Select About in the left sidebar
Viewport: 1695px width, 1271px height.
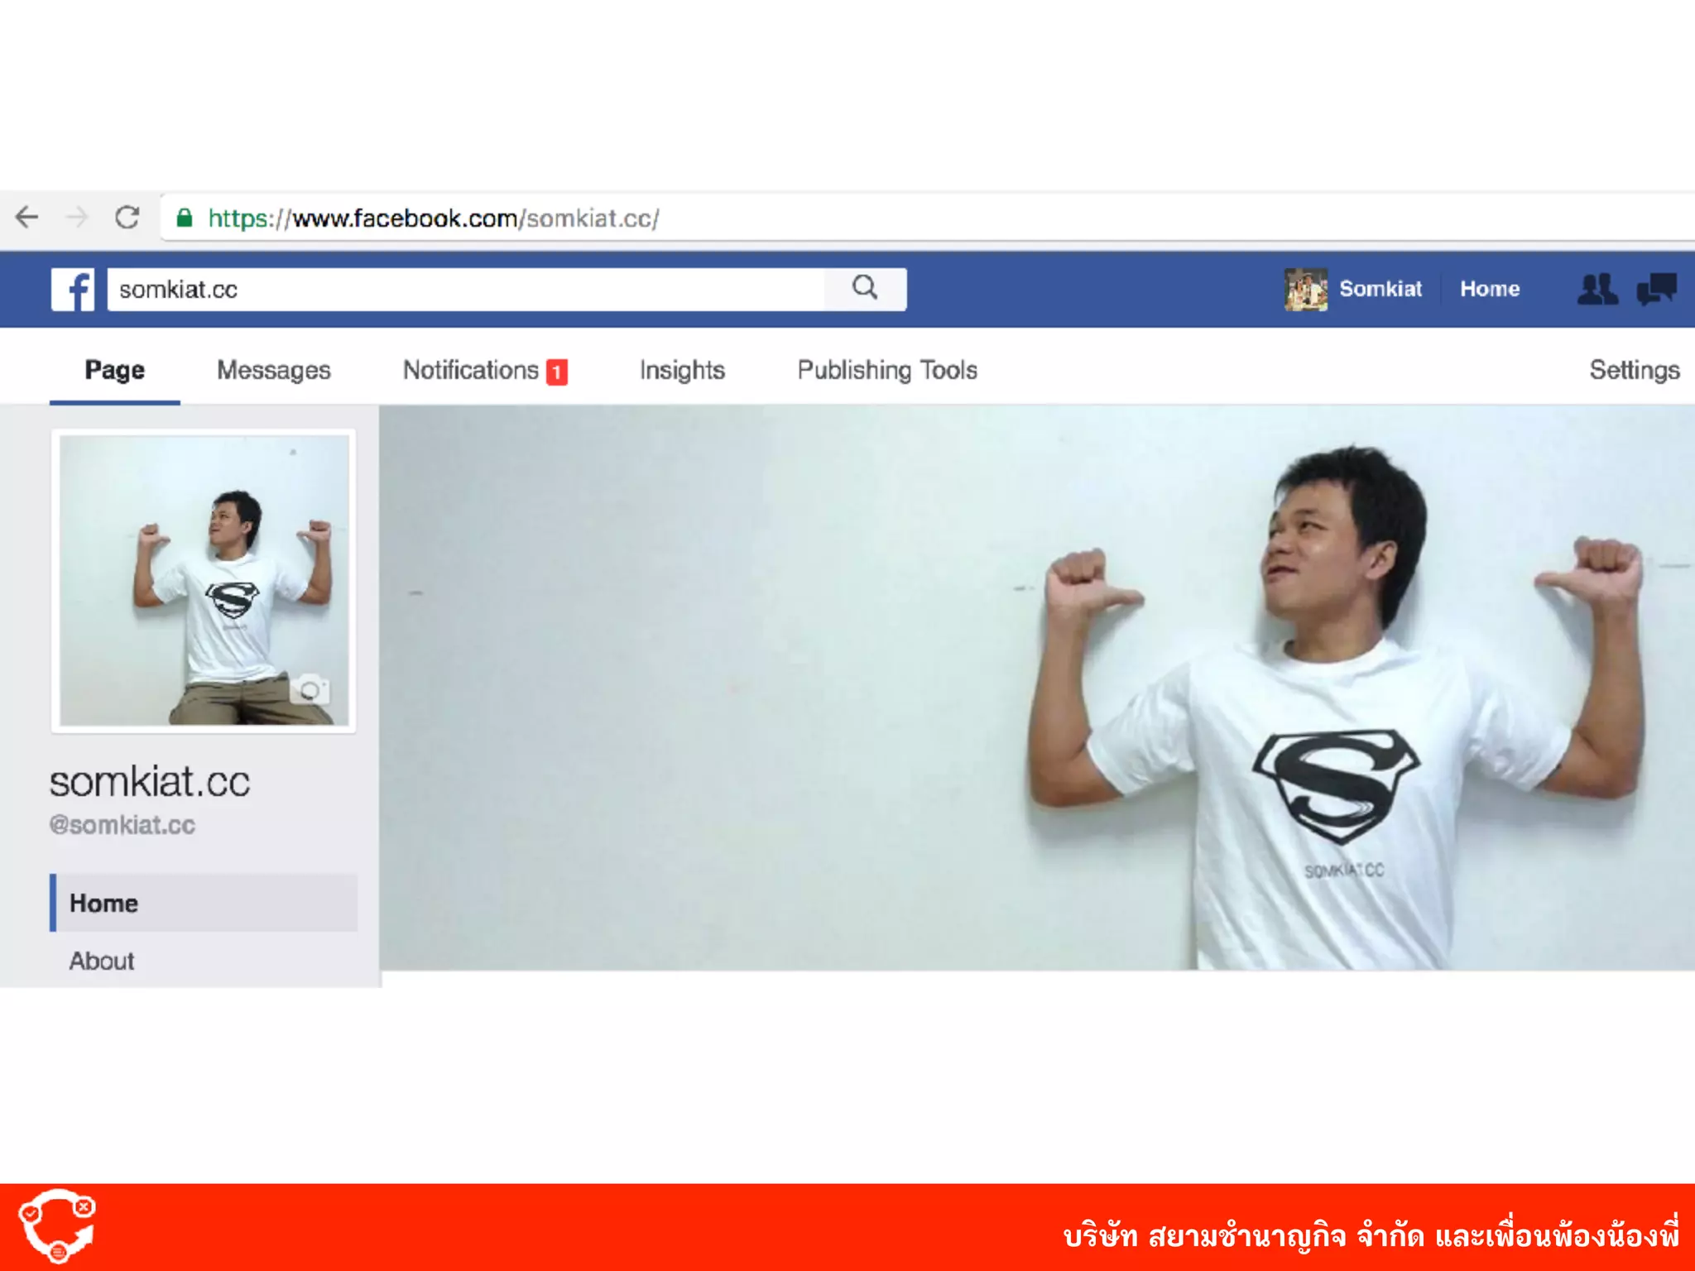tap(102, 961)
